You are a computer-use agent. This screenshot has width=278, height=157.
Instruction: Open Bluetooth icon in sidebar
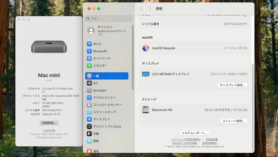pyautogui.click(x=89, y=51)
